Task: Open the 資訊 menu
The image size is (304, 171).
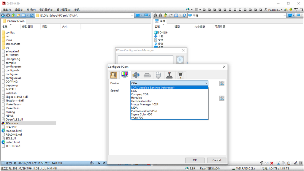Action: pyautogui.click(x=77, y=10)
